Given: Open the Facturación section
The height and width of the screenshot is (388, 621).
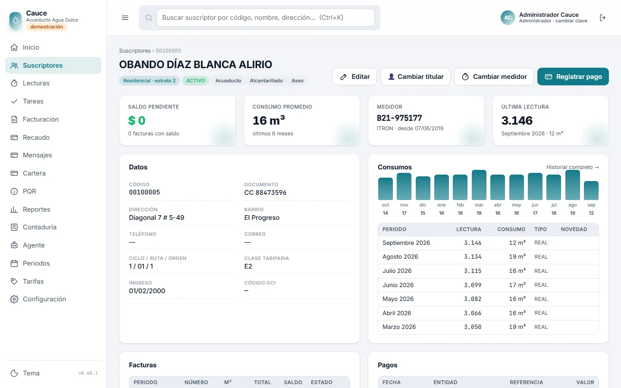Looking at the screenshot, I should [x=53, y=119].
